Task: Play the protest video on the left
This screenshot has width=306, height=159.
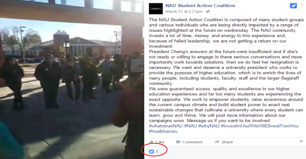Action: click(72, 79)
